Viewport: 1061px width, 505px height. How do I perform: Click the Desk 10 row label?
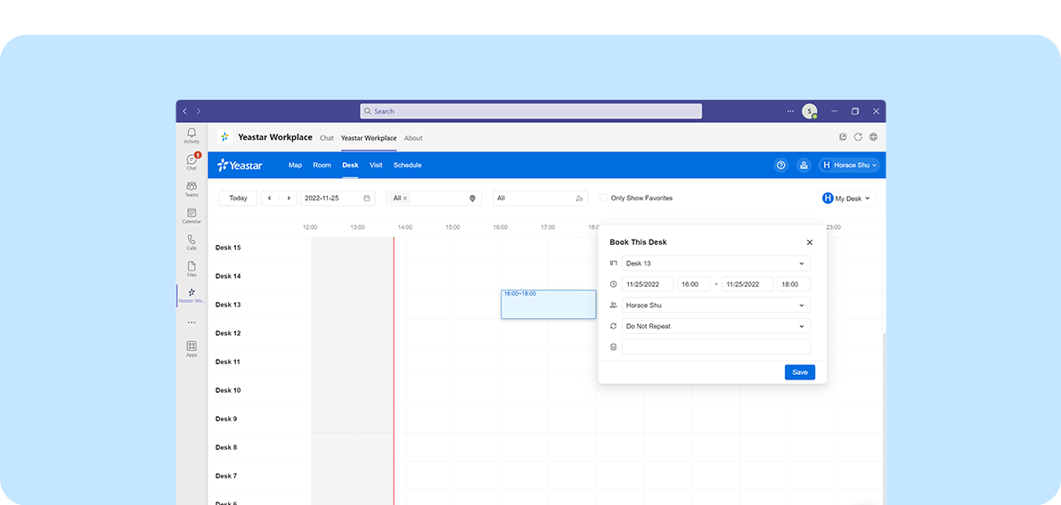pyautogui.click(x=227, y=391)
